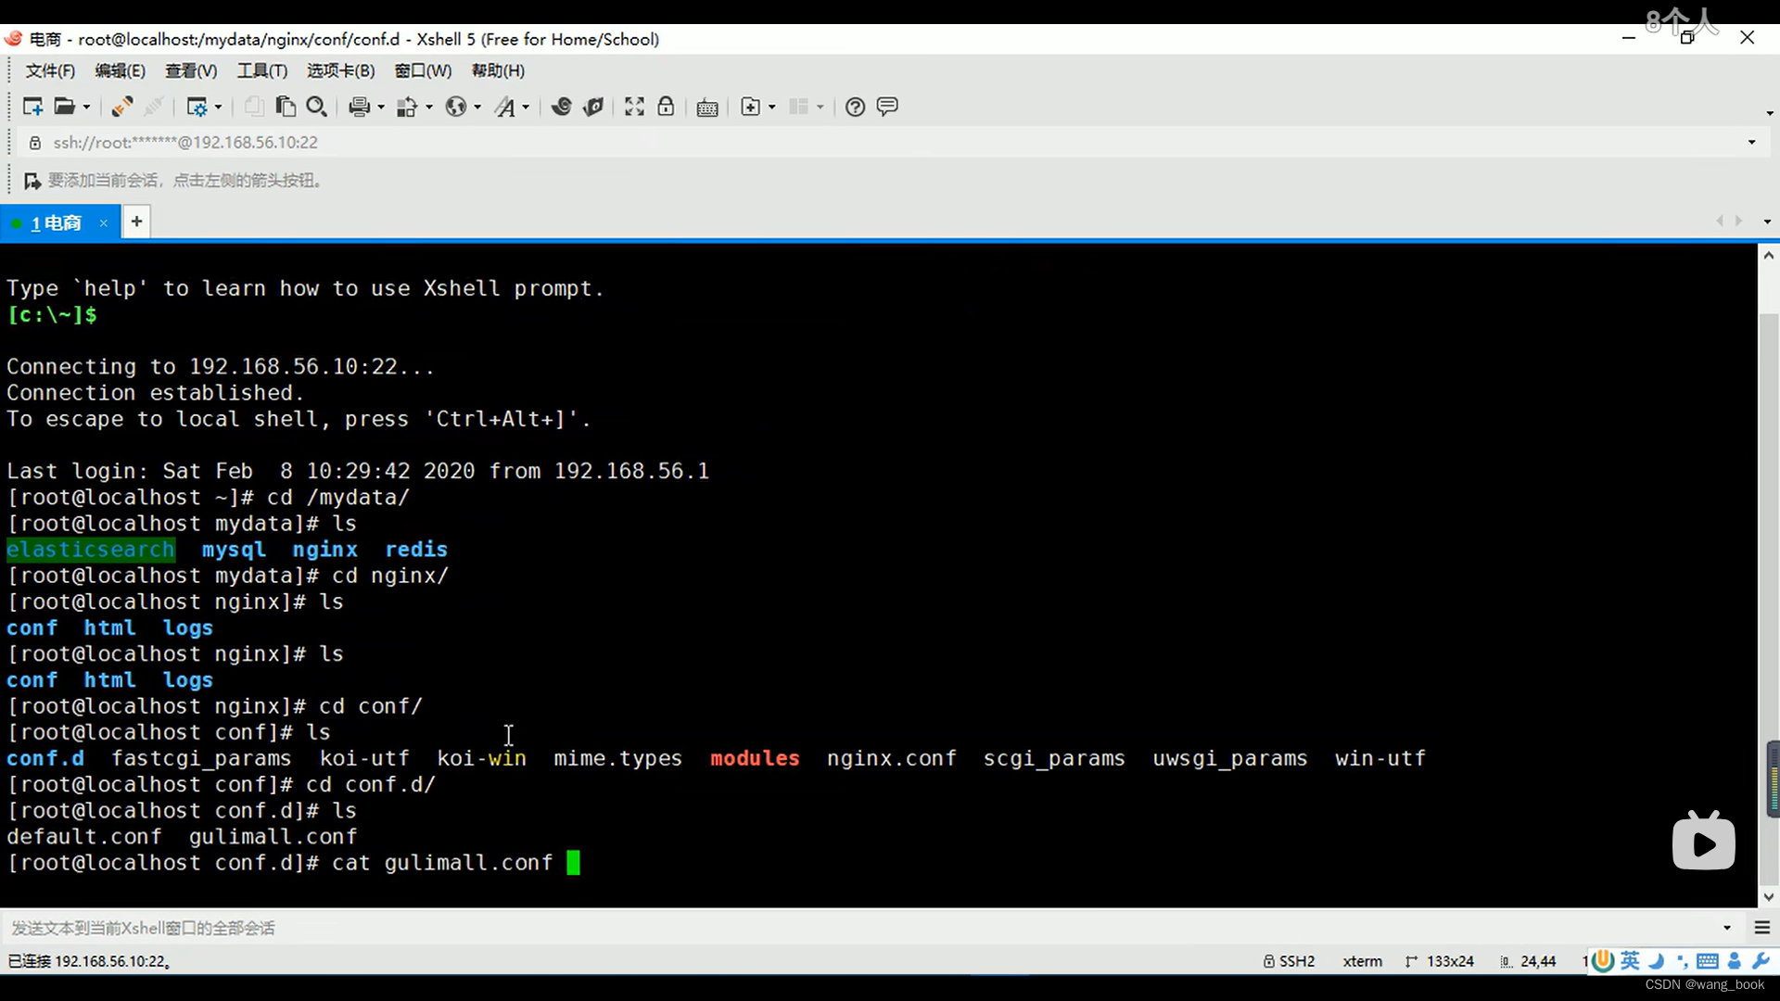Click the terminal scrollbar down arrow

(1769, 896)
